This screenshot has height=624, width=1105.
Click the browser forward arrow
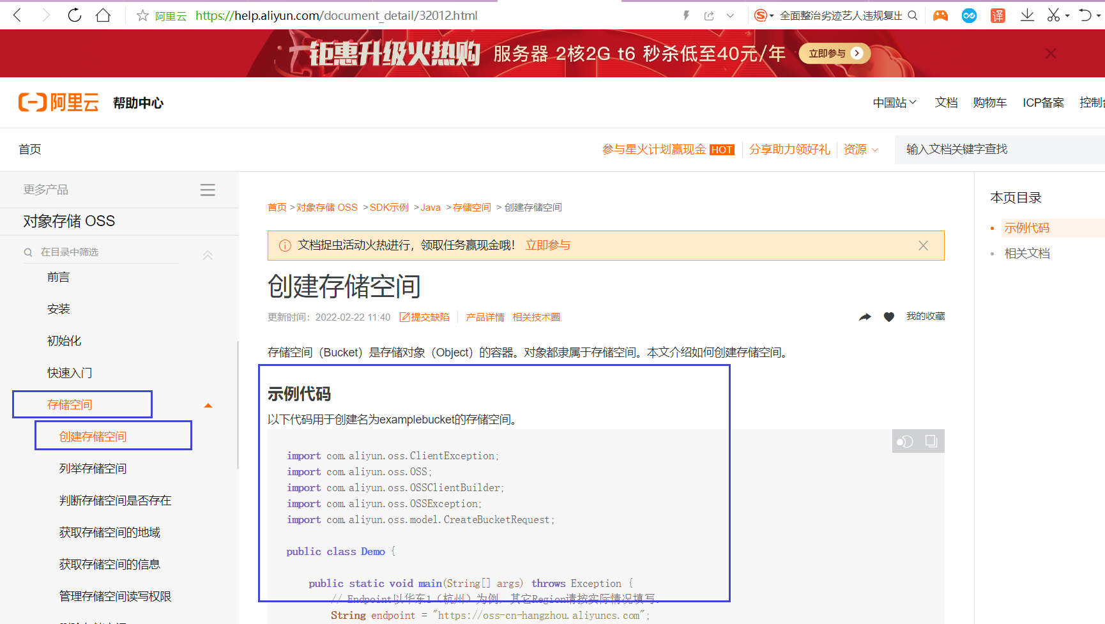click(46, 15)
